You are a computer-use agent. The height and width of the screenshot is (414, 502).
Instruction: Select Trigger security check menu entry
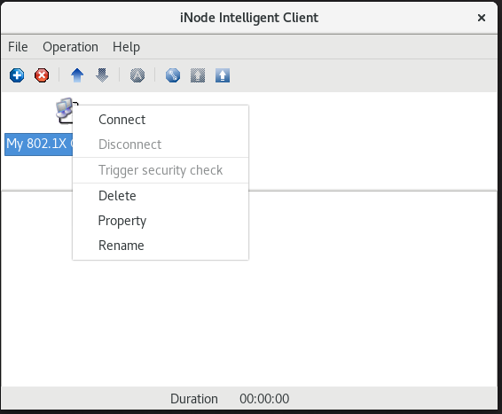(x=161, y=170)
